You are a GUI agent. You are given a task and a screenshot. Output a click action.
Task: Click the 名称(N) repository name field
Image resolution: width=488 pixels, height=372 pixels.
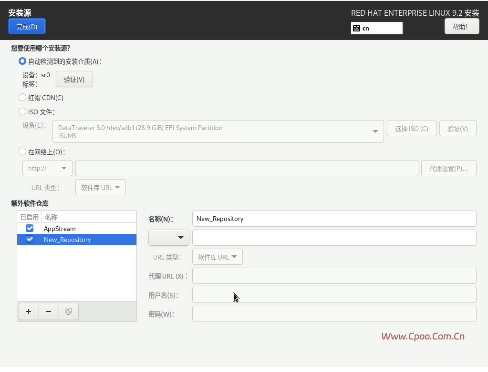click(x=334, y=219)
